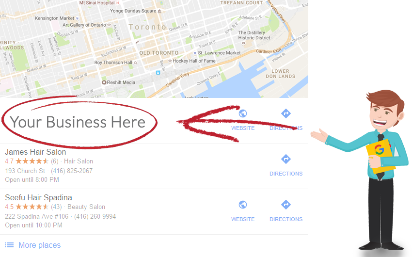Click the Directions icon for Seefu Hair Spadina
The width and height of the screenshot is (412, 257).
tap(286, 205)
